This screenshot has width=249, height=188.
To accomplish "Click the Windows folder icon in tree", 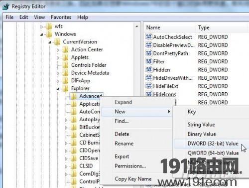I will tap(49, 34).
